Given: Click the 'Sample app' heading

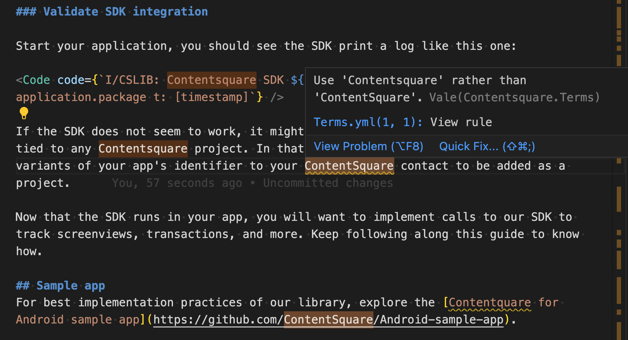Looking at the screenshot, I should [x=60, y=285].
